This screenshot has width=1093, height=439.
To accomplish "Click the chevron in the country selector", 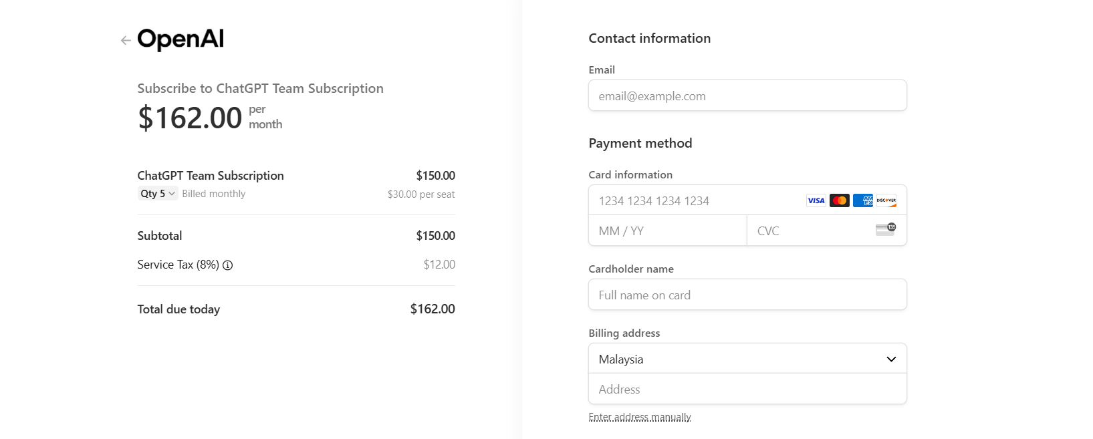I will tap(891, 359).
